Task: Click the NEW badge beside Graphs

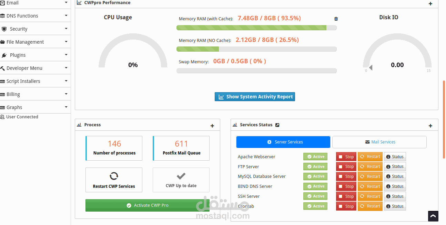Action: (x=2, y=108)
